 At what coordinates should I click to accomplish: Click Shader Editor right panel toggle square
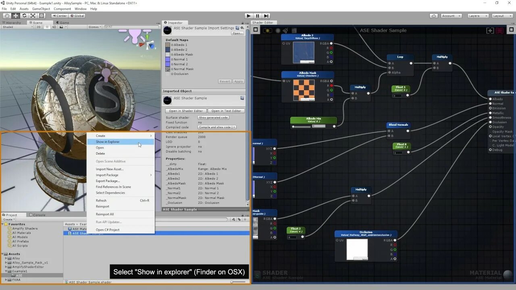click(x=512, y=30)
